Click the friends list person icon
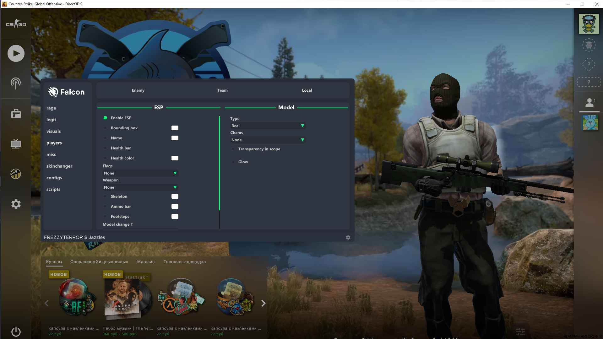Image resolution: width=603 pixels, height=339 pixels. (589, 102)
